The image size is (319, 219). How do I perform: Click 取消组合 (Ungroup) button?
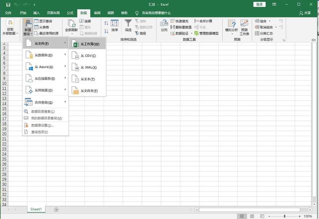click(x=264, y=27)
